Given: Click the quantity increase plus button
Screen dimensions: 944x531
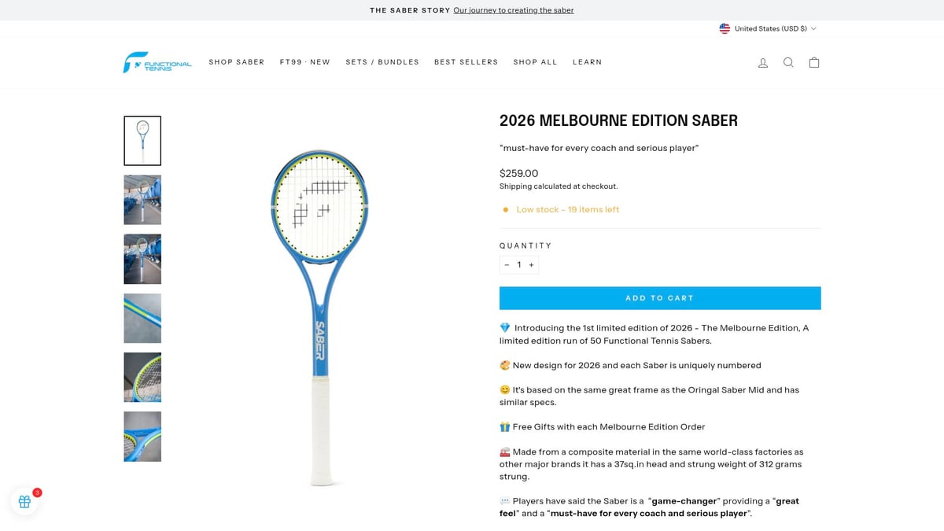Looking at the screenshot, I should pos(531,264).
